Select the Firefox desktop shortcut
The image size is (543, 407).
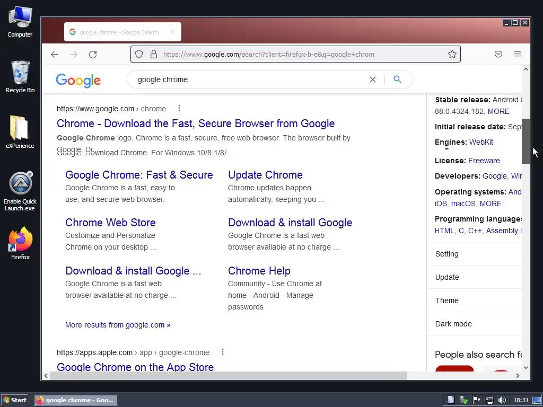[x=20, y=243]
